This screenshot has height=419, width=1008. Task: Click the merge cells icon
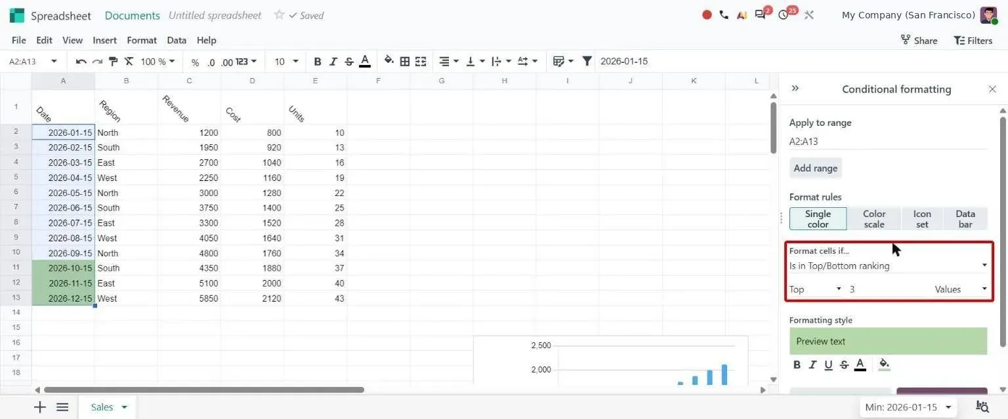click(421, 62)
